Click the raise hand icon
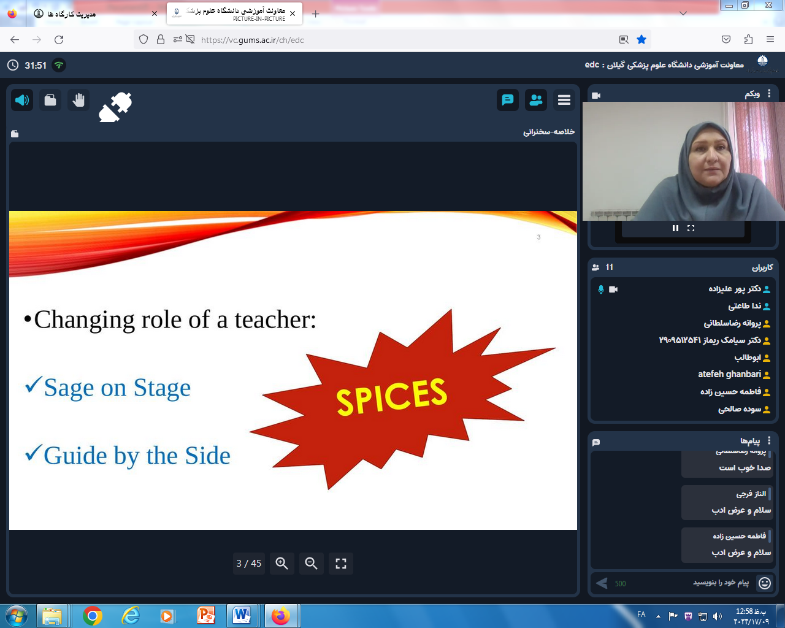The height and width of the screenshot is (628, 785). (78, 100)
